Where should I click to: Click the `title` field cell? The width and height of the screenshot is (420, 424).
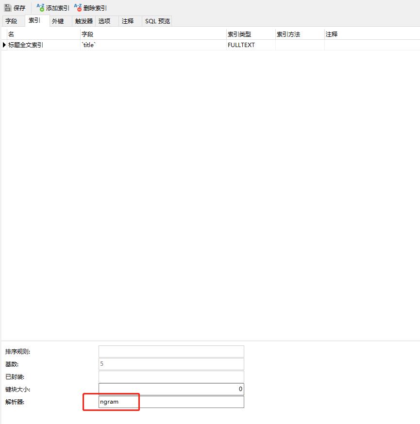[153, 45]
